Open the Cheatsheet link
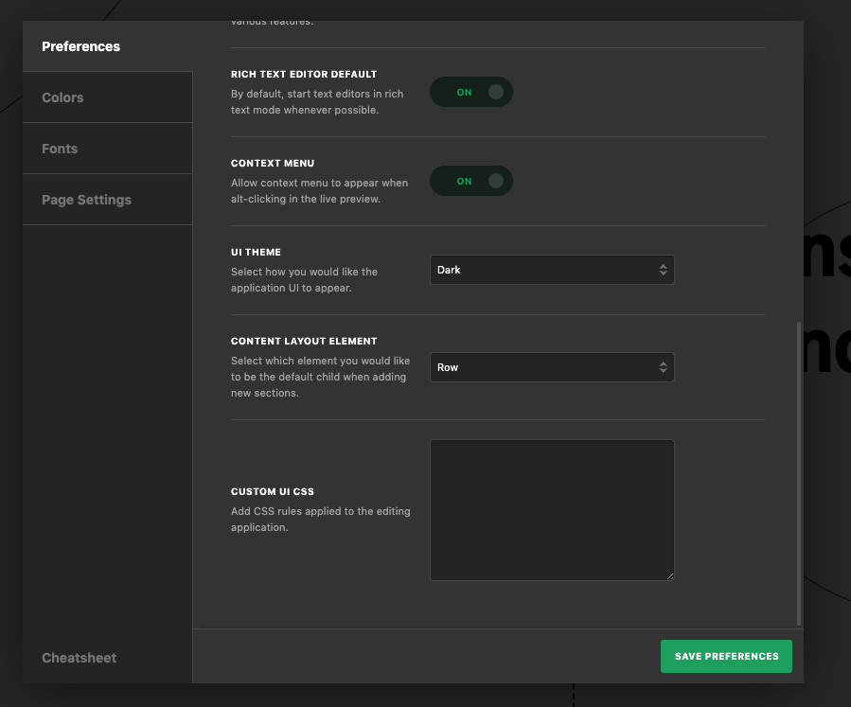This screenshot has height=707, width=851. (x=79, y=658)
